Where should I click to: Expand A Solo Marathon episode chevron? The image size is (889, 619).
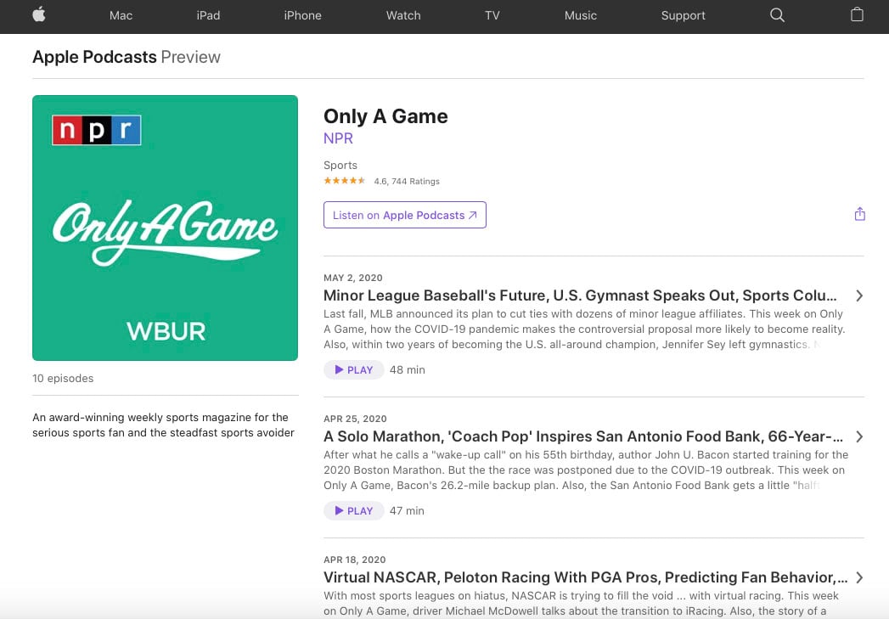pos(859,436)
